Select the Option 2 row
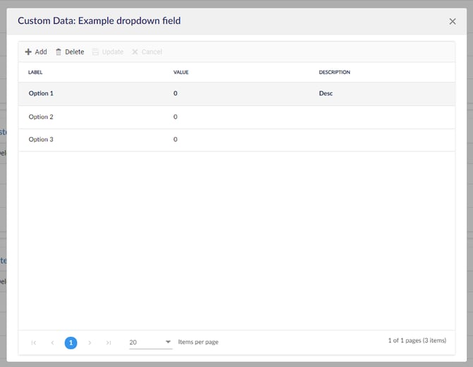 (x=41, y=117)
